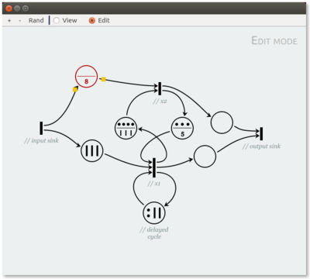Screen dimensions: 310x279
Task: Select the red place labeled 8
Action: tap(86, 77)
